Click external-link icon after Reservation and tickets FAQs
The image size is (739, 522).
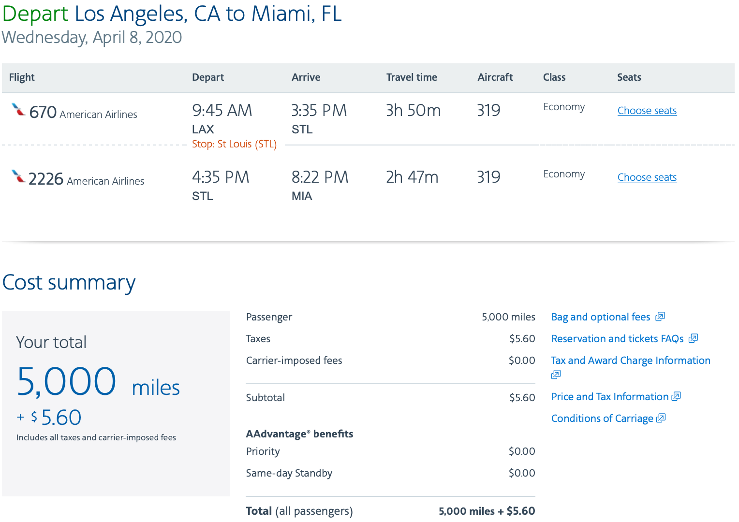point(693,338)
